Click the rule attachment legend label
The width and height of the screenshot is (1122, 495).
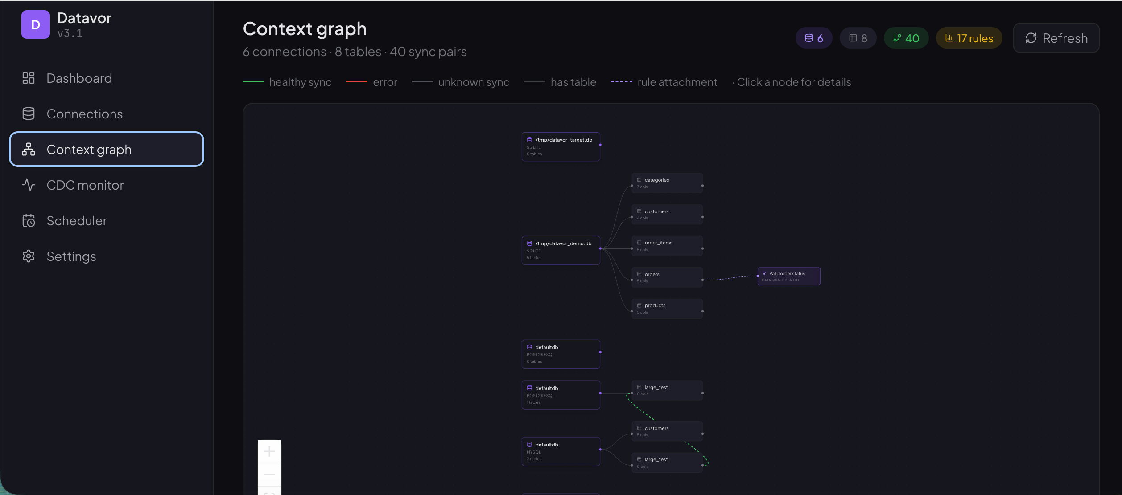[x=677, y=82]
